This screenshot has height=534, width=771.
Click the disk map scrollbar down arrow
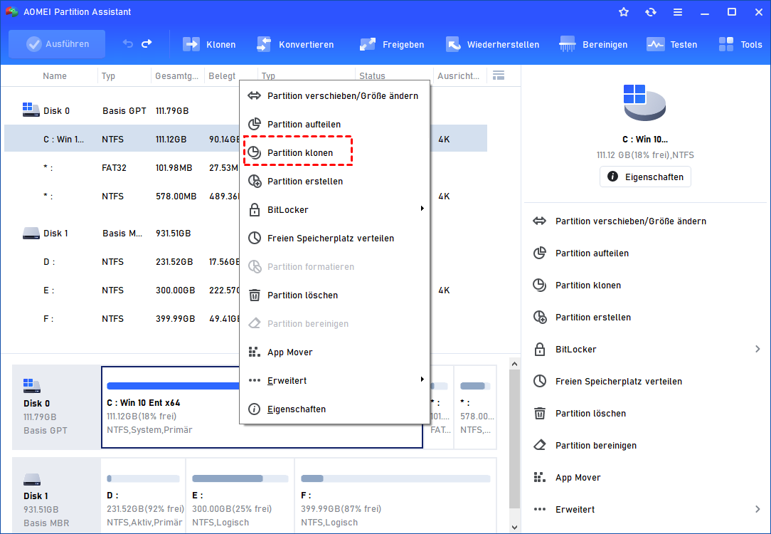[514, 527]
